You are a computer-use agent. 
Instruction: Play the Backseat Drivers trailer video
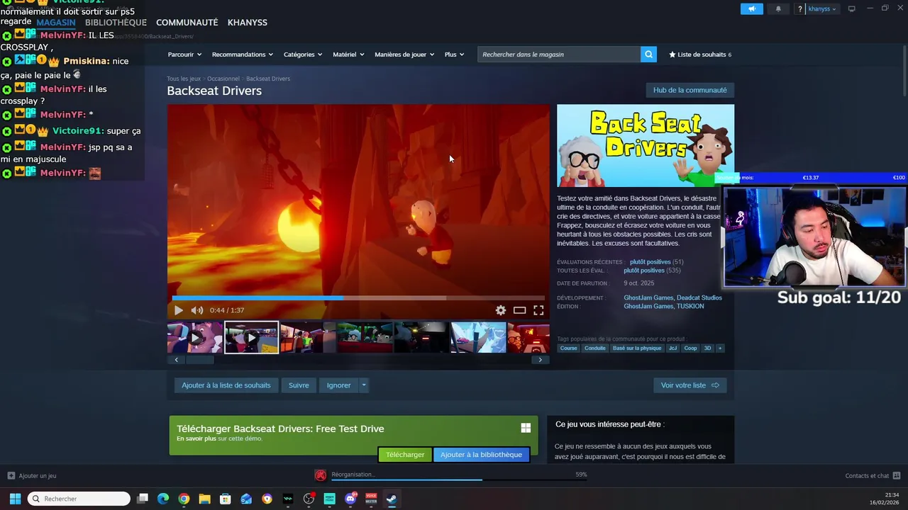178,310
